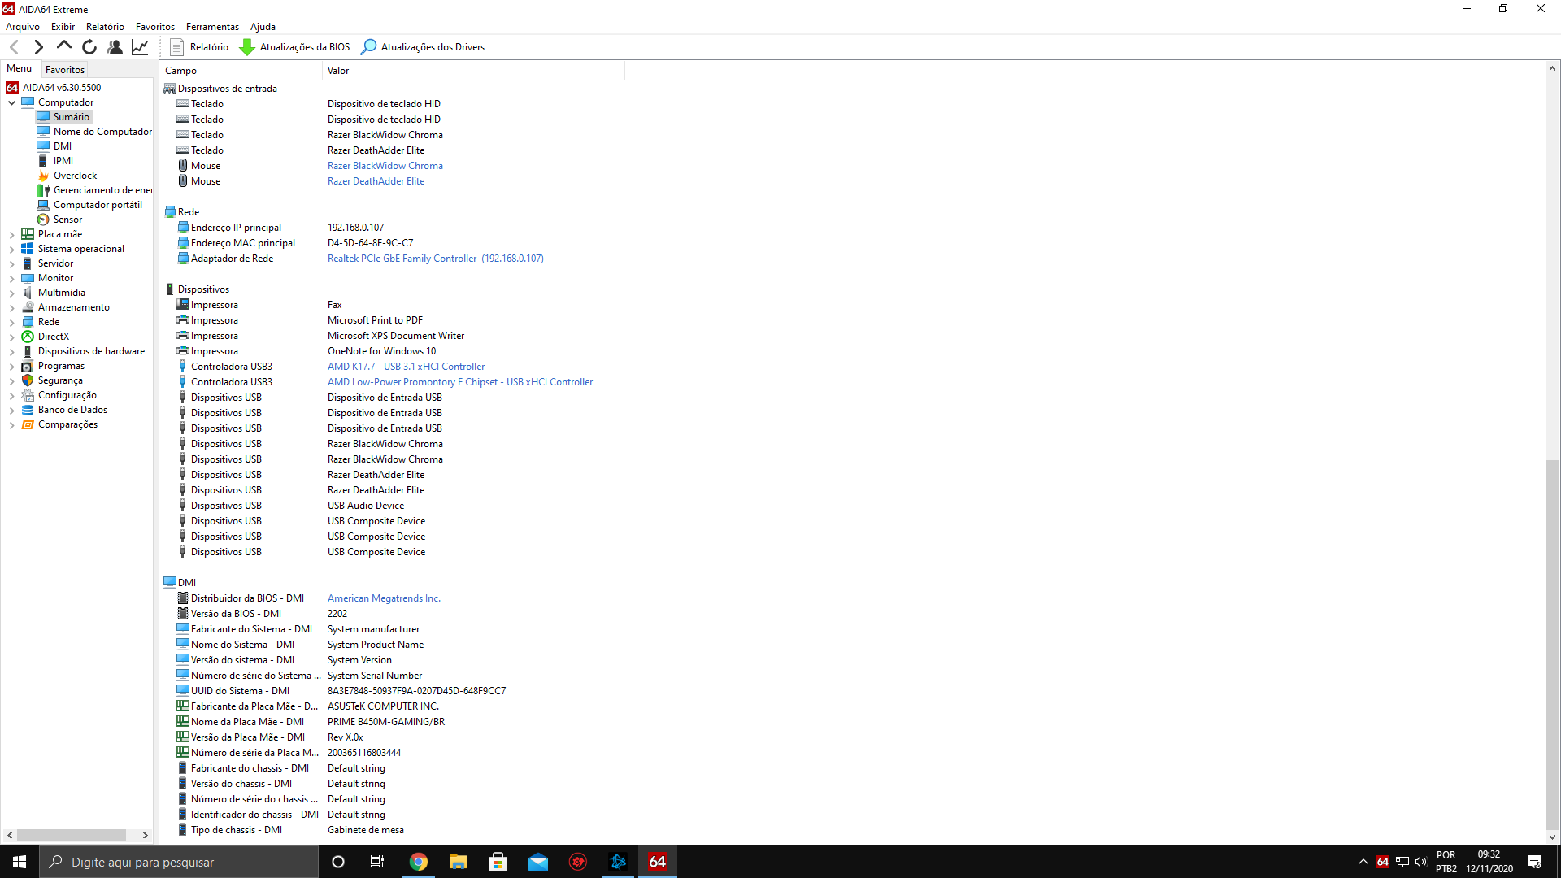Open Razer BlackWidow Chroma mouse link
This screenshot has width=1561, height=878.
[385, 166]
